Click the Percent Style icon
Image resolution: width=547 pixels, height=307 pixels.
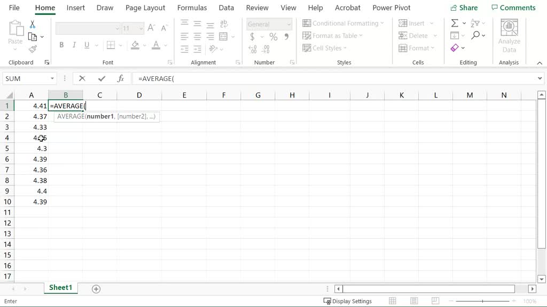tap(273, 37)
